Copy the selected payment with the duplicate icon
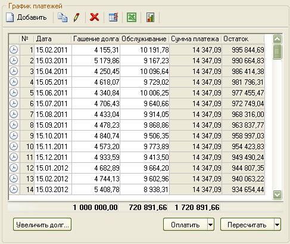 tap(63, 17)
